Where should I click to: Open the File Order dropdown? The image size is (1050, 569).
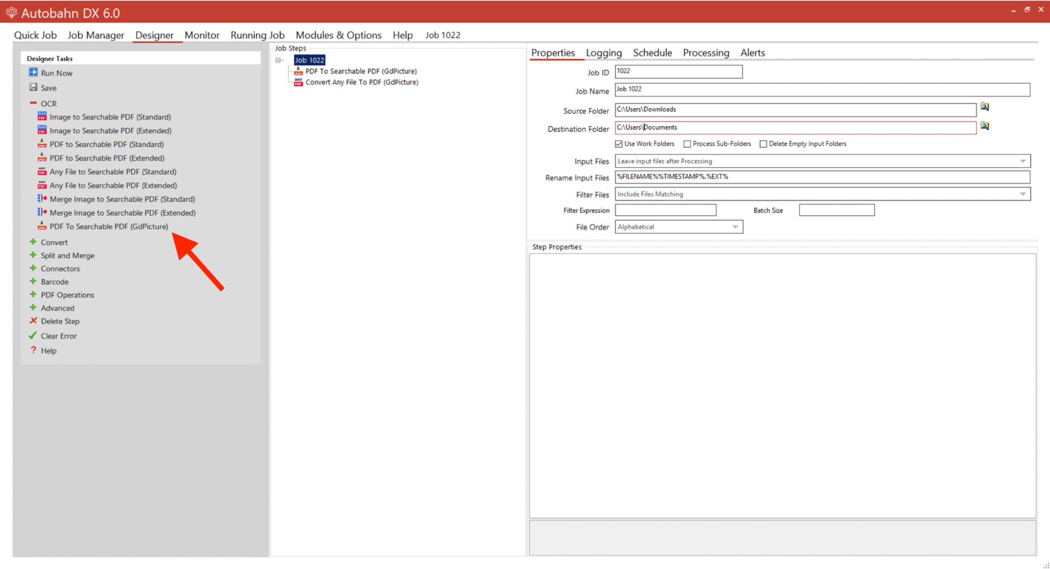[x=735, y=227]
